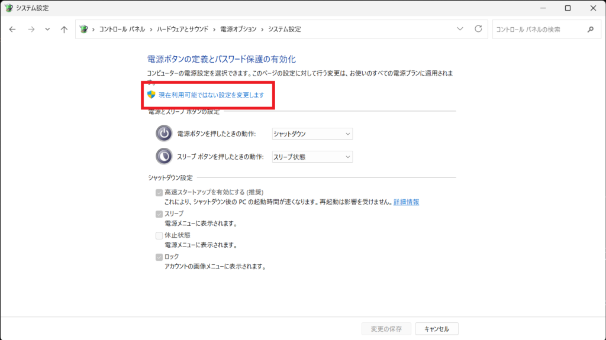Toggle 高速スタートアップを有効にする checkbox
The height and width of the screenshot is (340, 606).
(159, 192)
